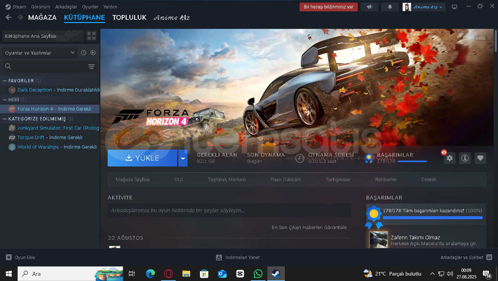Open the Arkadaşlar menu
Viewport: 498px width, 281px height.
66,7
